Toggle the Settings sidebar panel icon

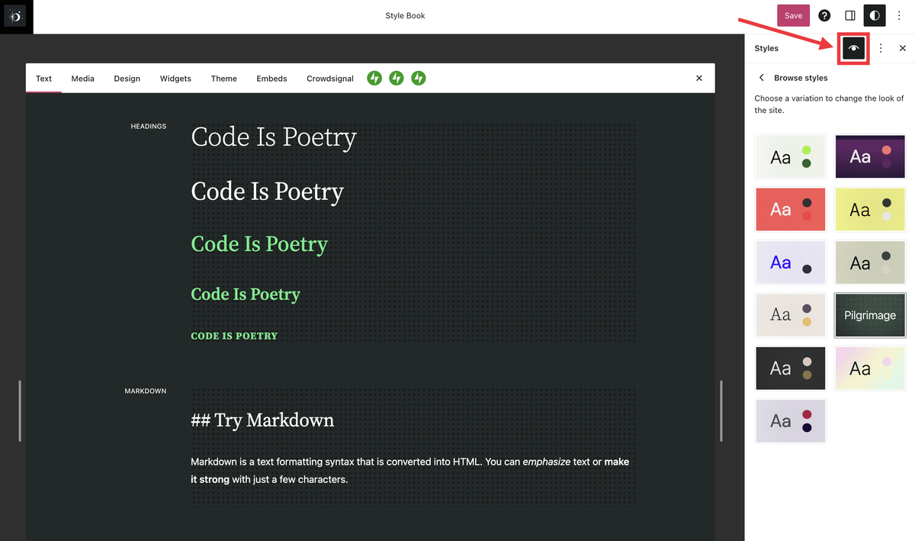pyautogui.click(x=849, y=16)
